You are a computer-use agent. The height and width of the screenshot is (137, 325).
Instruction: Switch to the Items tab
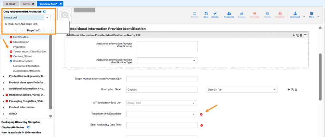coord(26,4)
